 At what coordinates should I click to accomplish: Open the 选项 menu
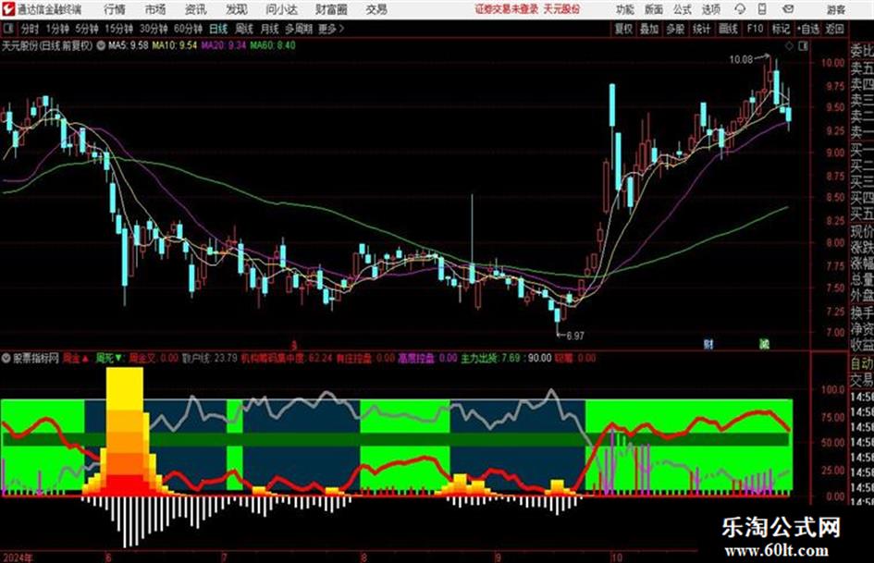coord(710,9)
